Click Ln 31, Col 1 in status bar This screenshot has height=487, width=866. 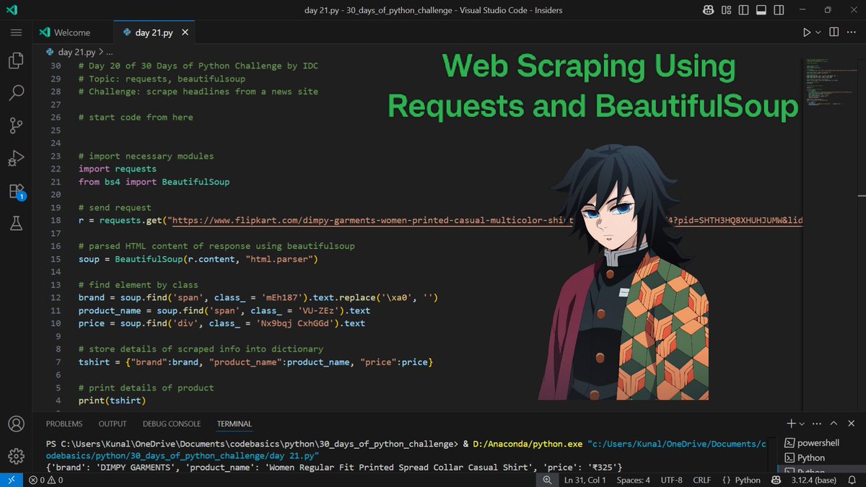pos(585,480)
